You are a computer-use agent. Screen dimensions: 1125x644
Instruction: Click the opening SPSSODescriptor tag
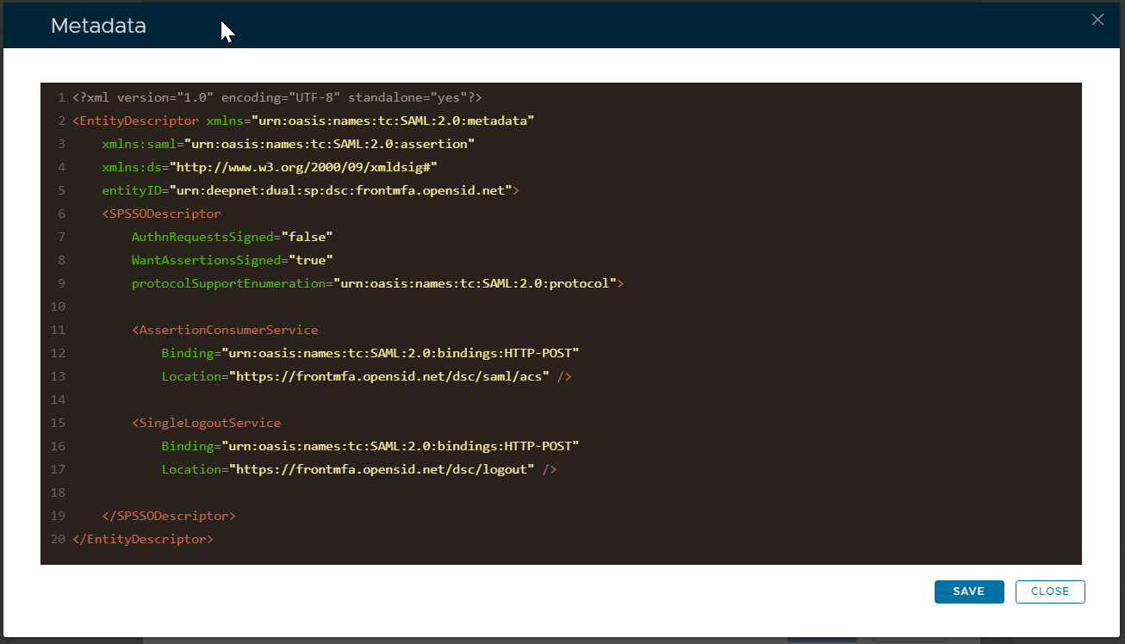tap(162, 214)
